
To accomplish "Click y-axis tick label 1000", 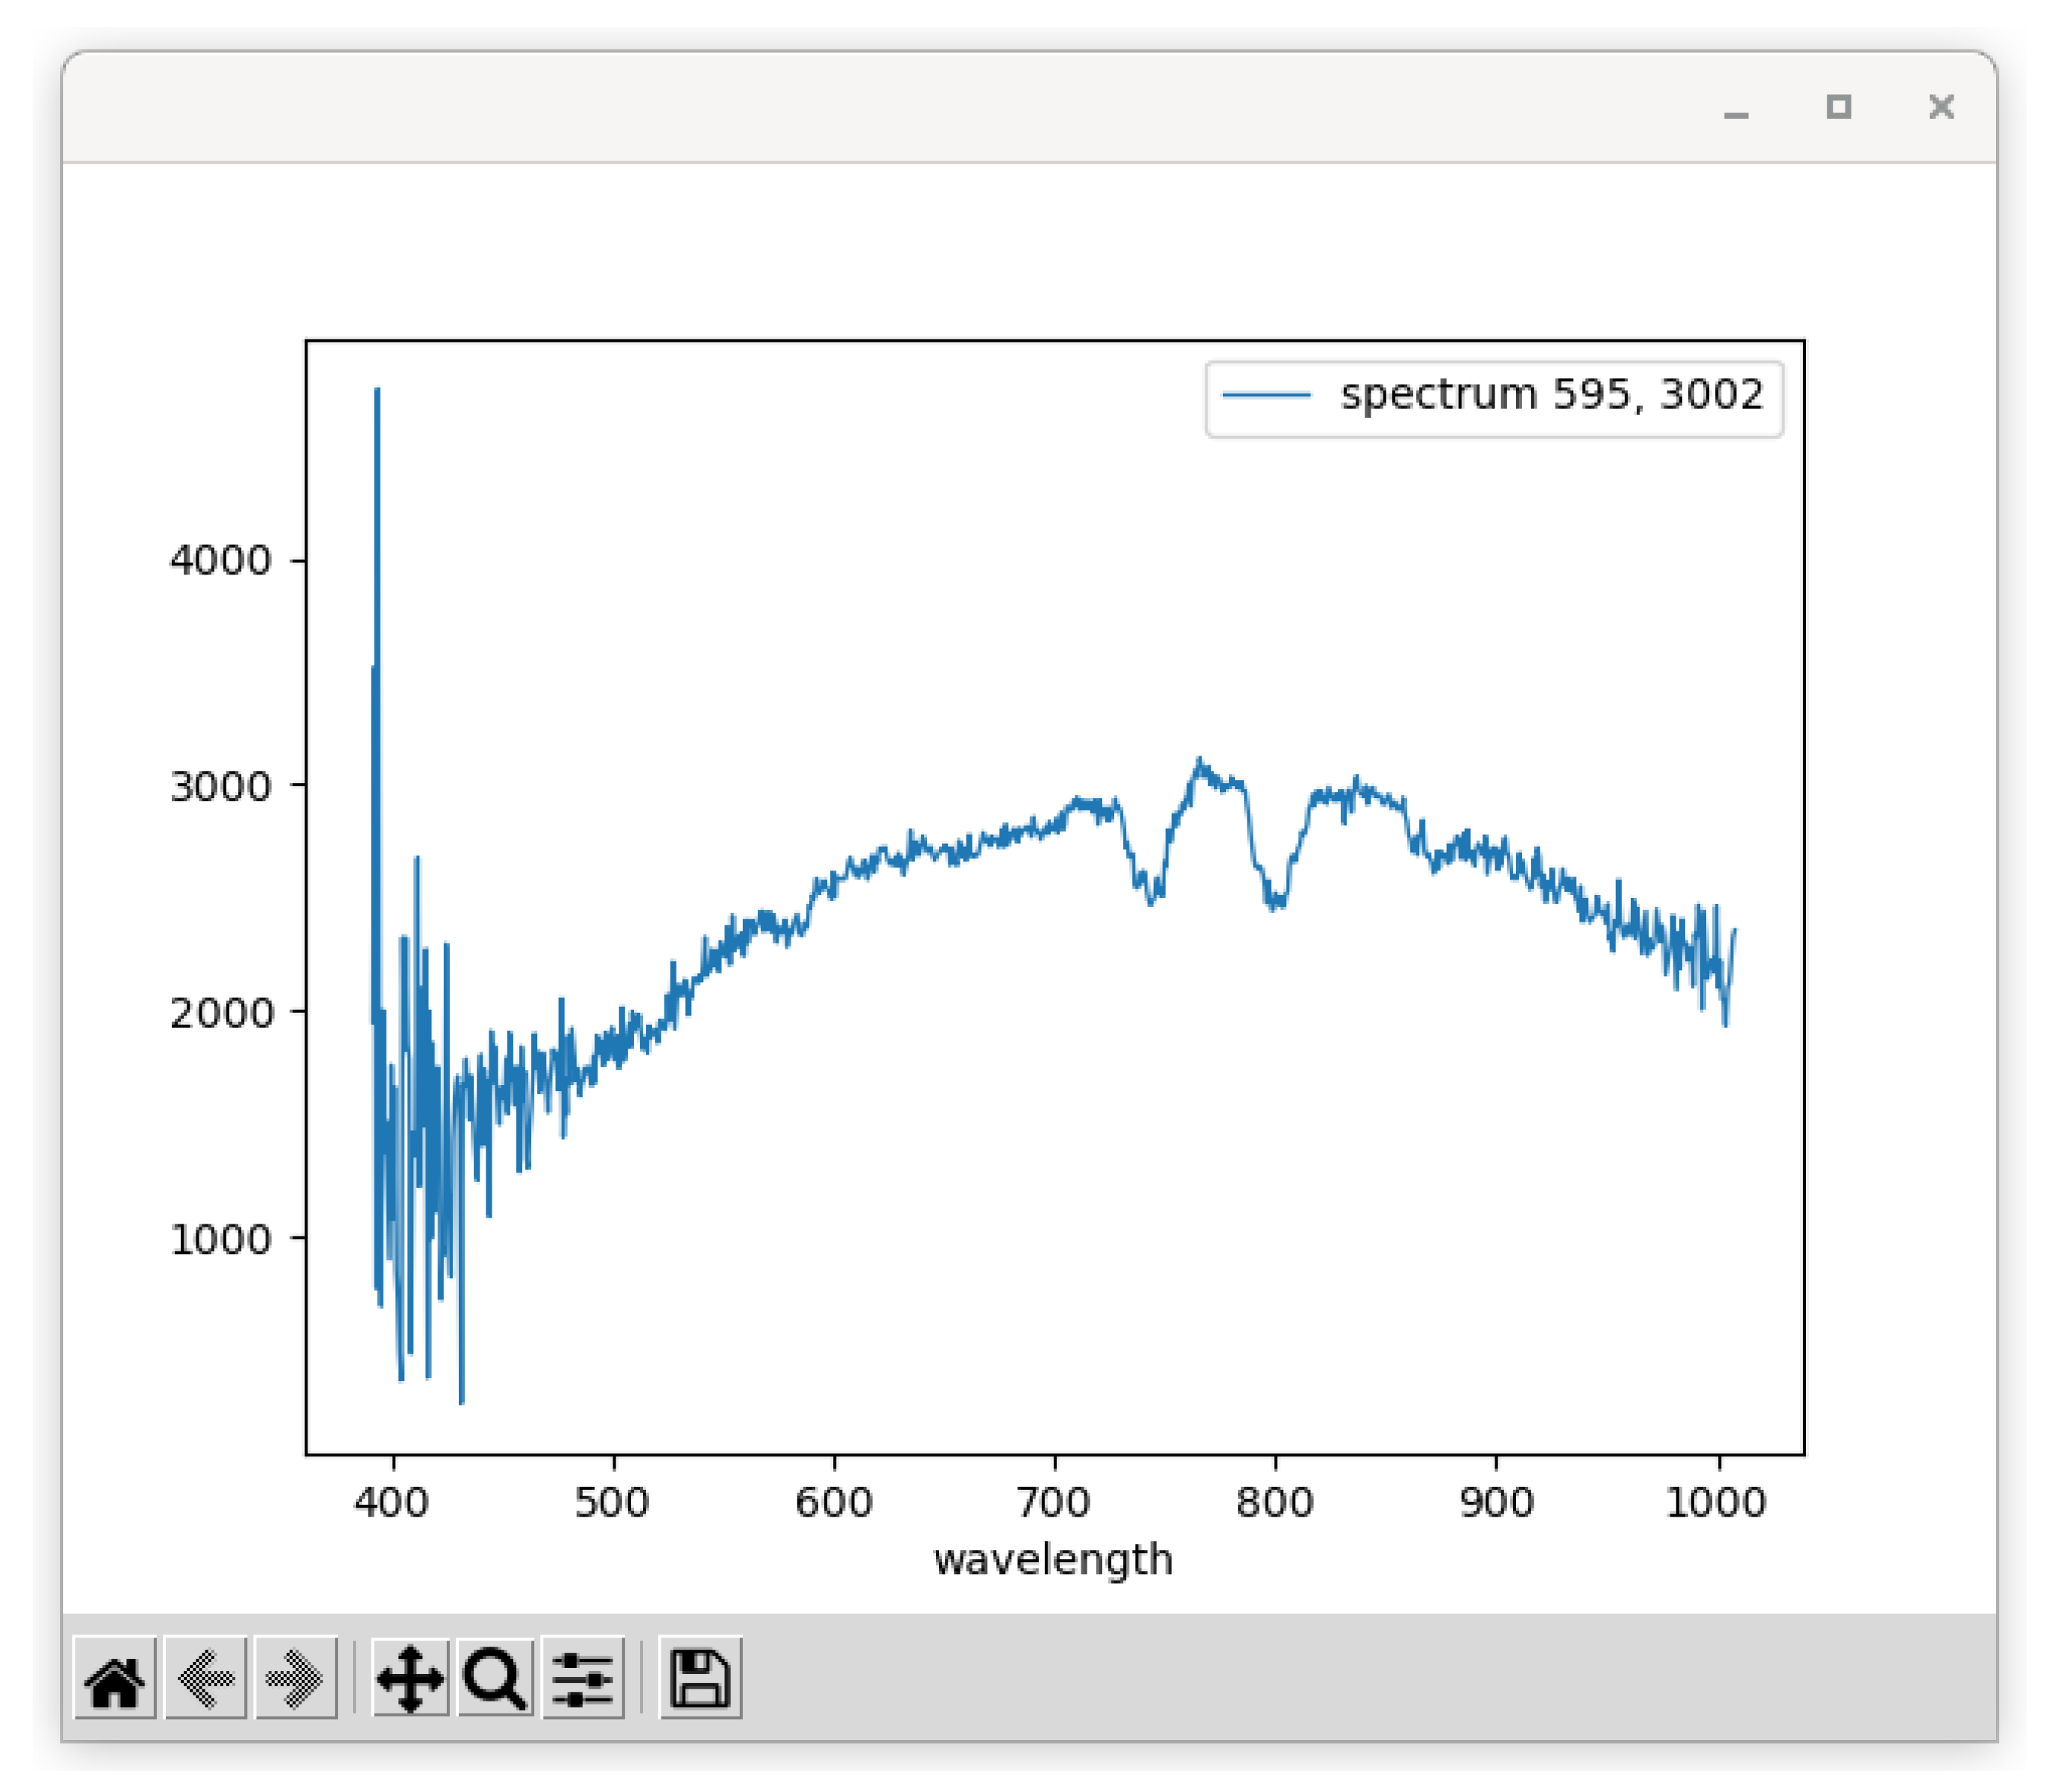I will click(x=221, y=1241).
